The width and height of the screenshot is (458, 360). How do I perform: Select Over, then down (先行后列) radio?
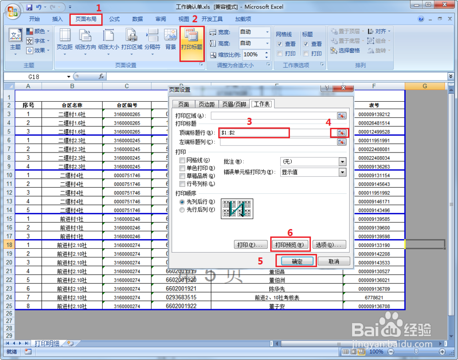point(182,209)
